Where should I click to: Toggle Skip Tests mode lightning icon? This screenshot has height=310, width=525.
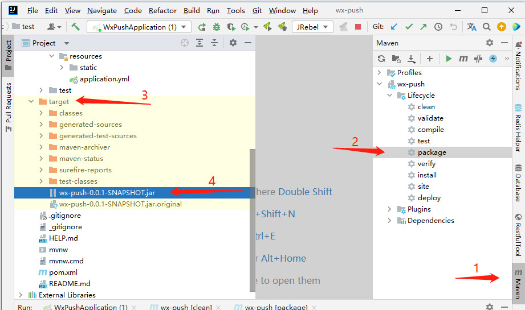tap(493, 59)
